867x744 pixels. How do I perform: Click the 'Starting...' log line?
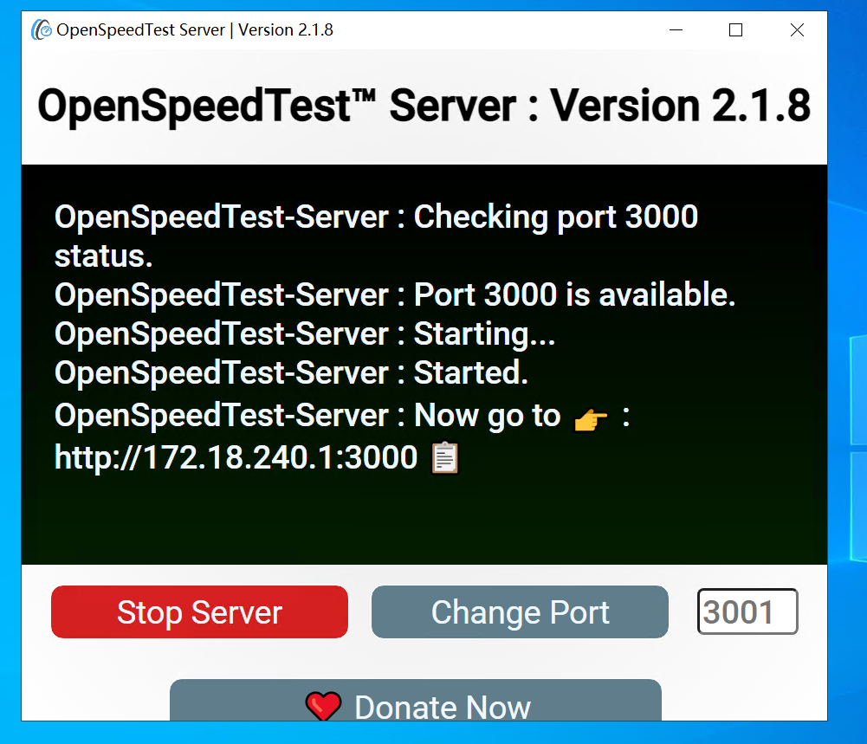[305, 334]
